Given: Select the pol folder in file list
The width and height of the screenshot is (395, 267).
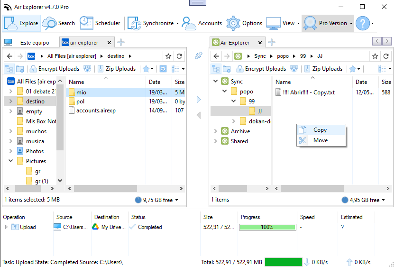Looking at the screenshot, I should [80, 101].
